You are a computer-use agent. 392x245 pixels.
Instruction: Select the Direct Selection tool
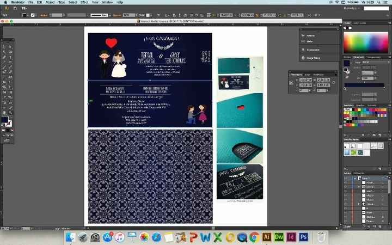coord(10,46)
